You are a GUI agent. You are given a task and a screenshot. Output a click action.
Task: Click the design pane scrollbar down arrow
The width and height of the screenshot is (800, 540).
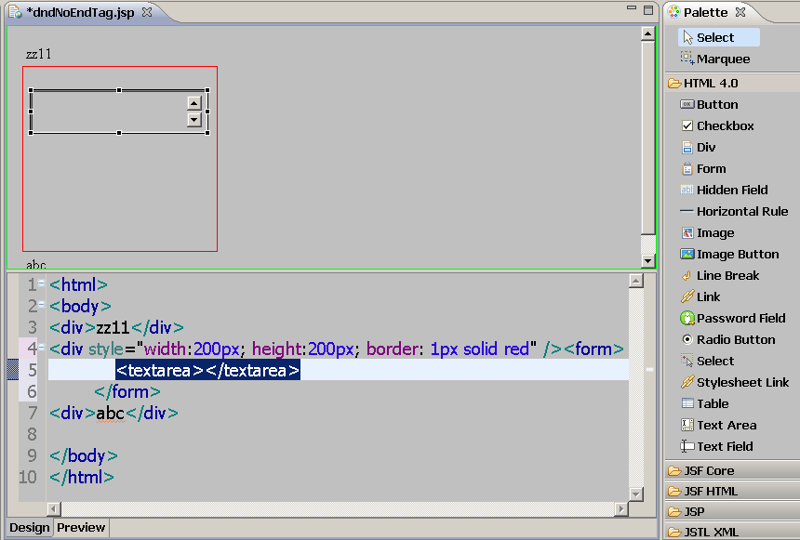point(648,261)
